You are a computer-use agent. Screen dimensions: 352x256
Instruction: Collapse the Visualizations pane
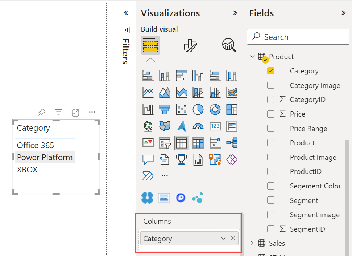[235, 13]
